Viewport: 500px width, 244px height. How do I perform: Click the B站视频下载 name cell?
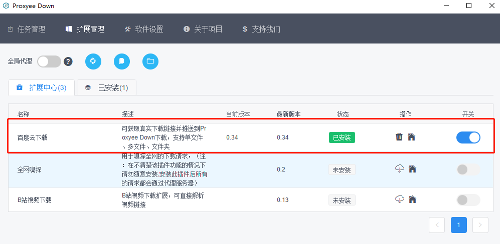coord(35,200)
